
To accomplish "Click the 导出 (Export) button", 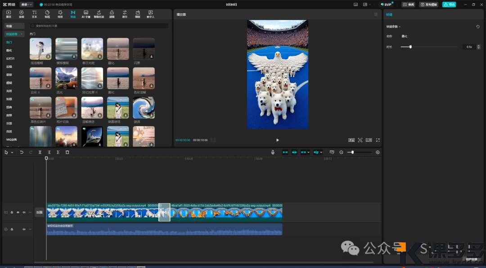I will pos(449,5).
